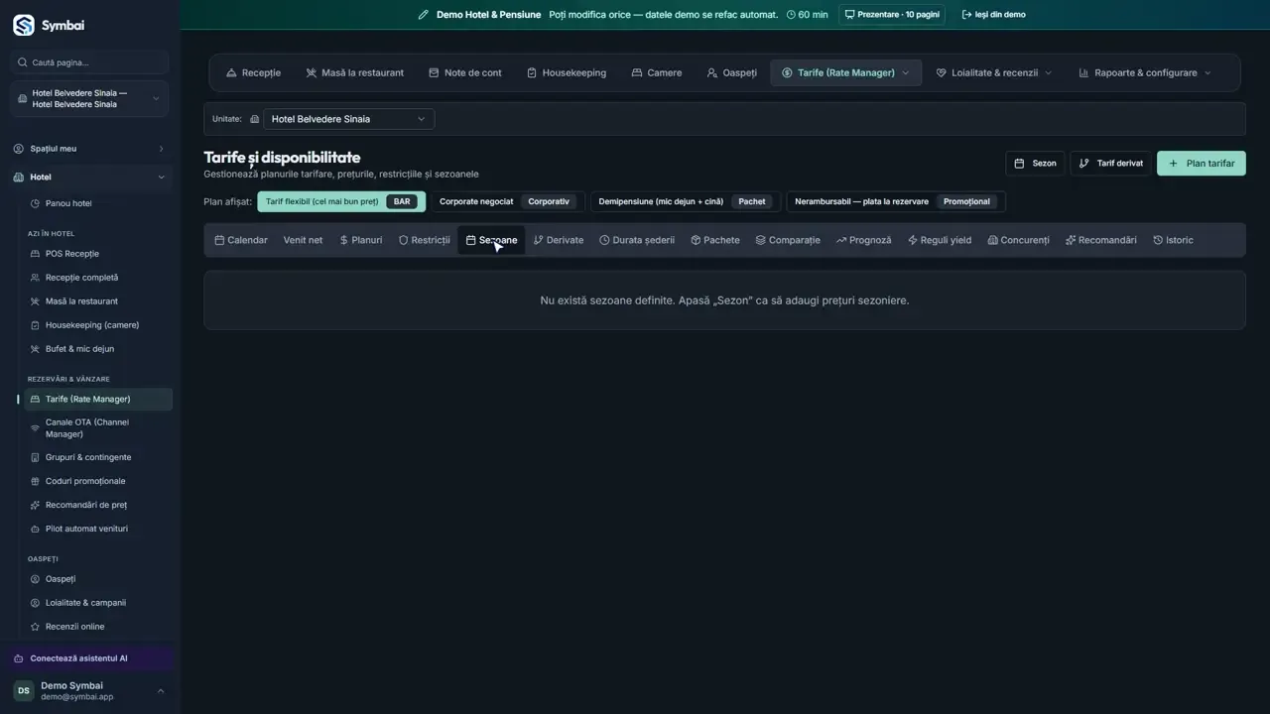Image resolution: width=1270 pixels, height=714 pixels.
Task: Expand the Rapoarte & configurare dropdown
Action: (1145, 72)
